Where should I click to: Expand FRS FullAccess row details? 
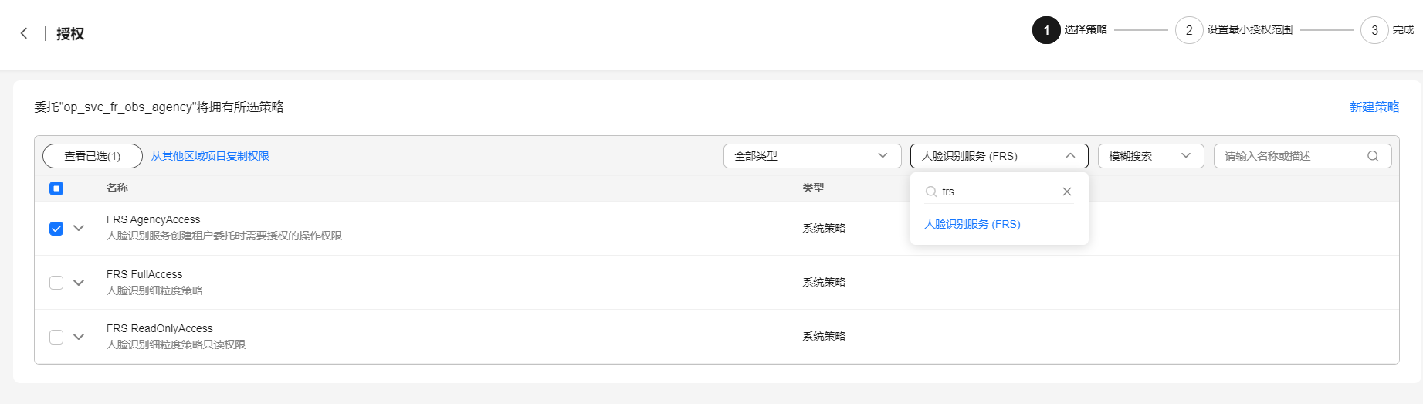[79, 283]
